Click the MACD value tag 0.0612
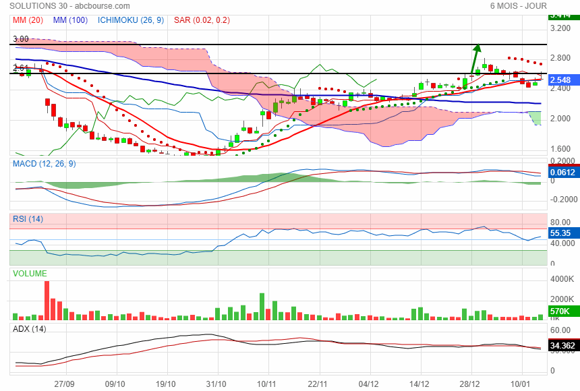This screenshot has height=391, width=580. pyautogui.click(x=563, y=172)
